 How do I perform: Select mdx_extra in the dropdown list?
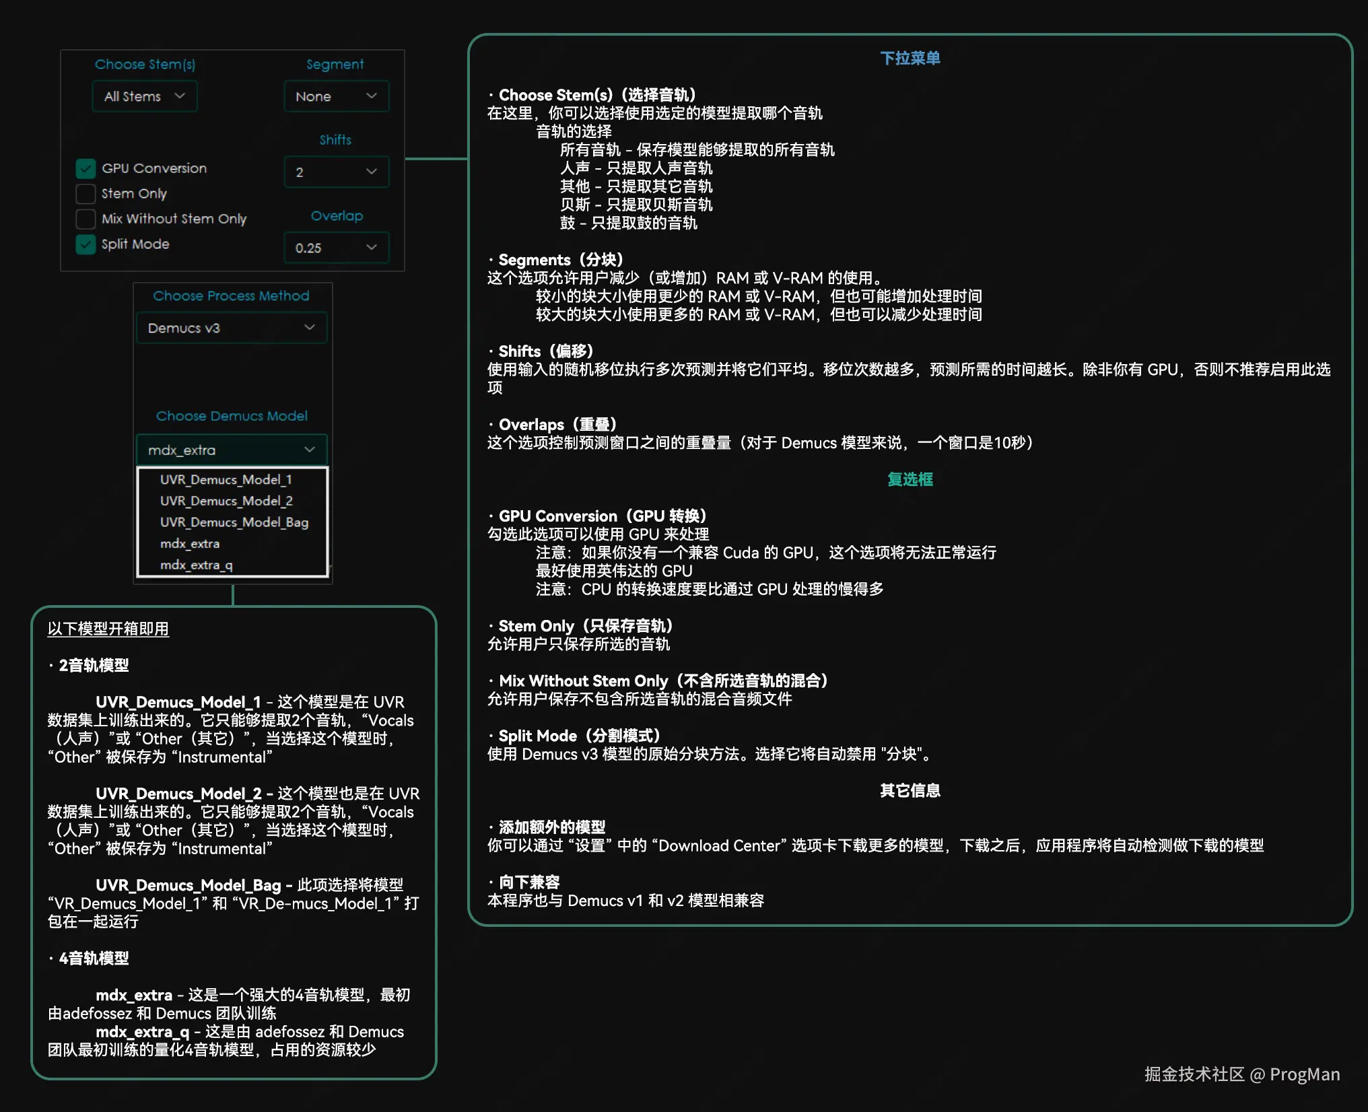tap(191, 543)
